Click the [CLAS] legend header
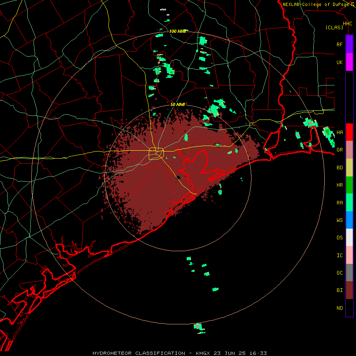The height and width of the screenshot is (356, 356). (x=334, y=28)
